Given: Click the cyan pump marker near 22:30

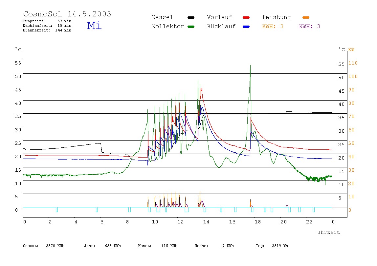Looking at the screenshot, I should pyautogui.click(x=314, y=210).
